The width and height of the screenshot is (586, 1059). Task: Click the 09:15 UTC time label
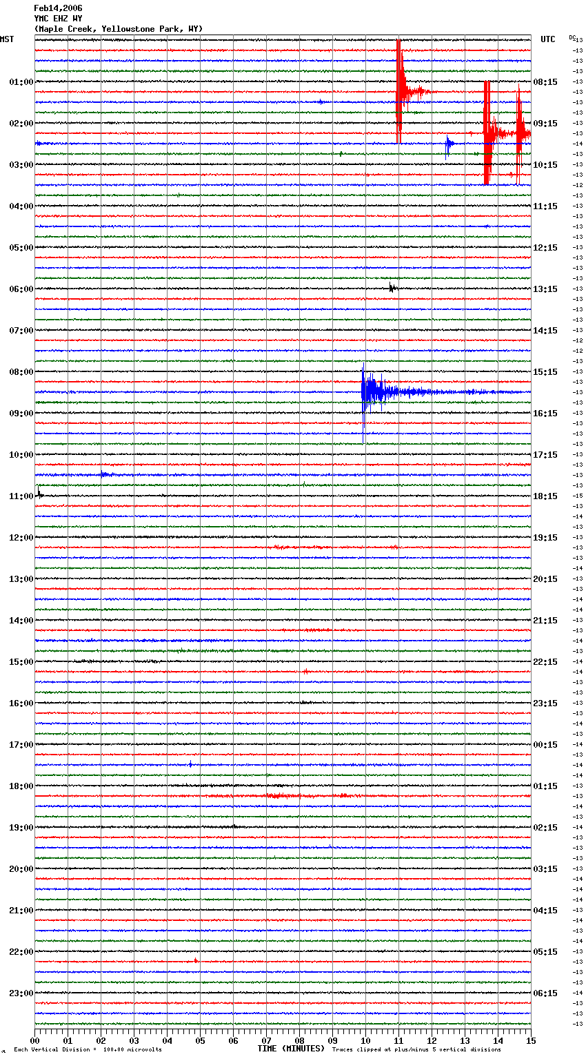click(x=545, y=124)
